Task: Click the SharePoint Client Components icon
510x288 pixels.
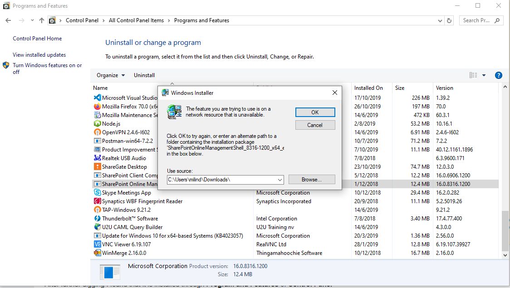Action: click(97, 175)
